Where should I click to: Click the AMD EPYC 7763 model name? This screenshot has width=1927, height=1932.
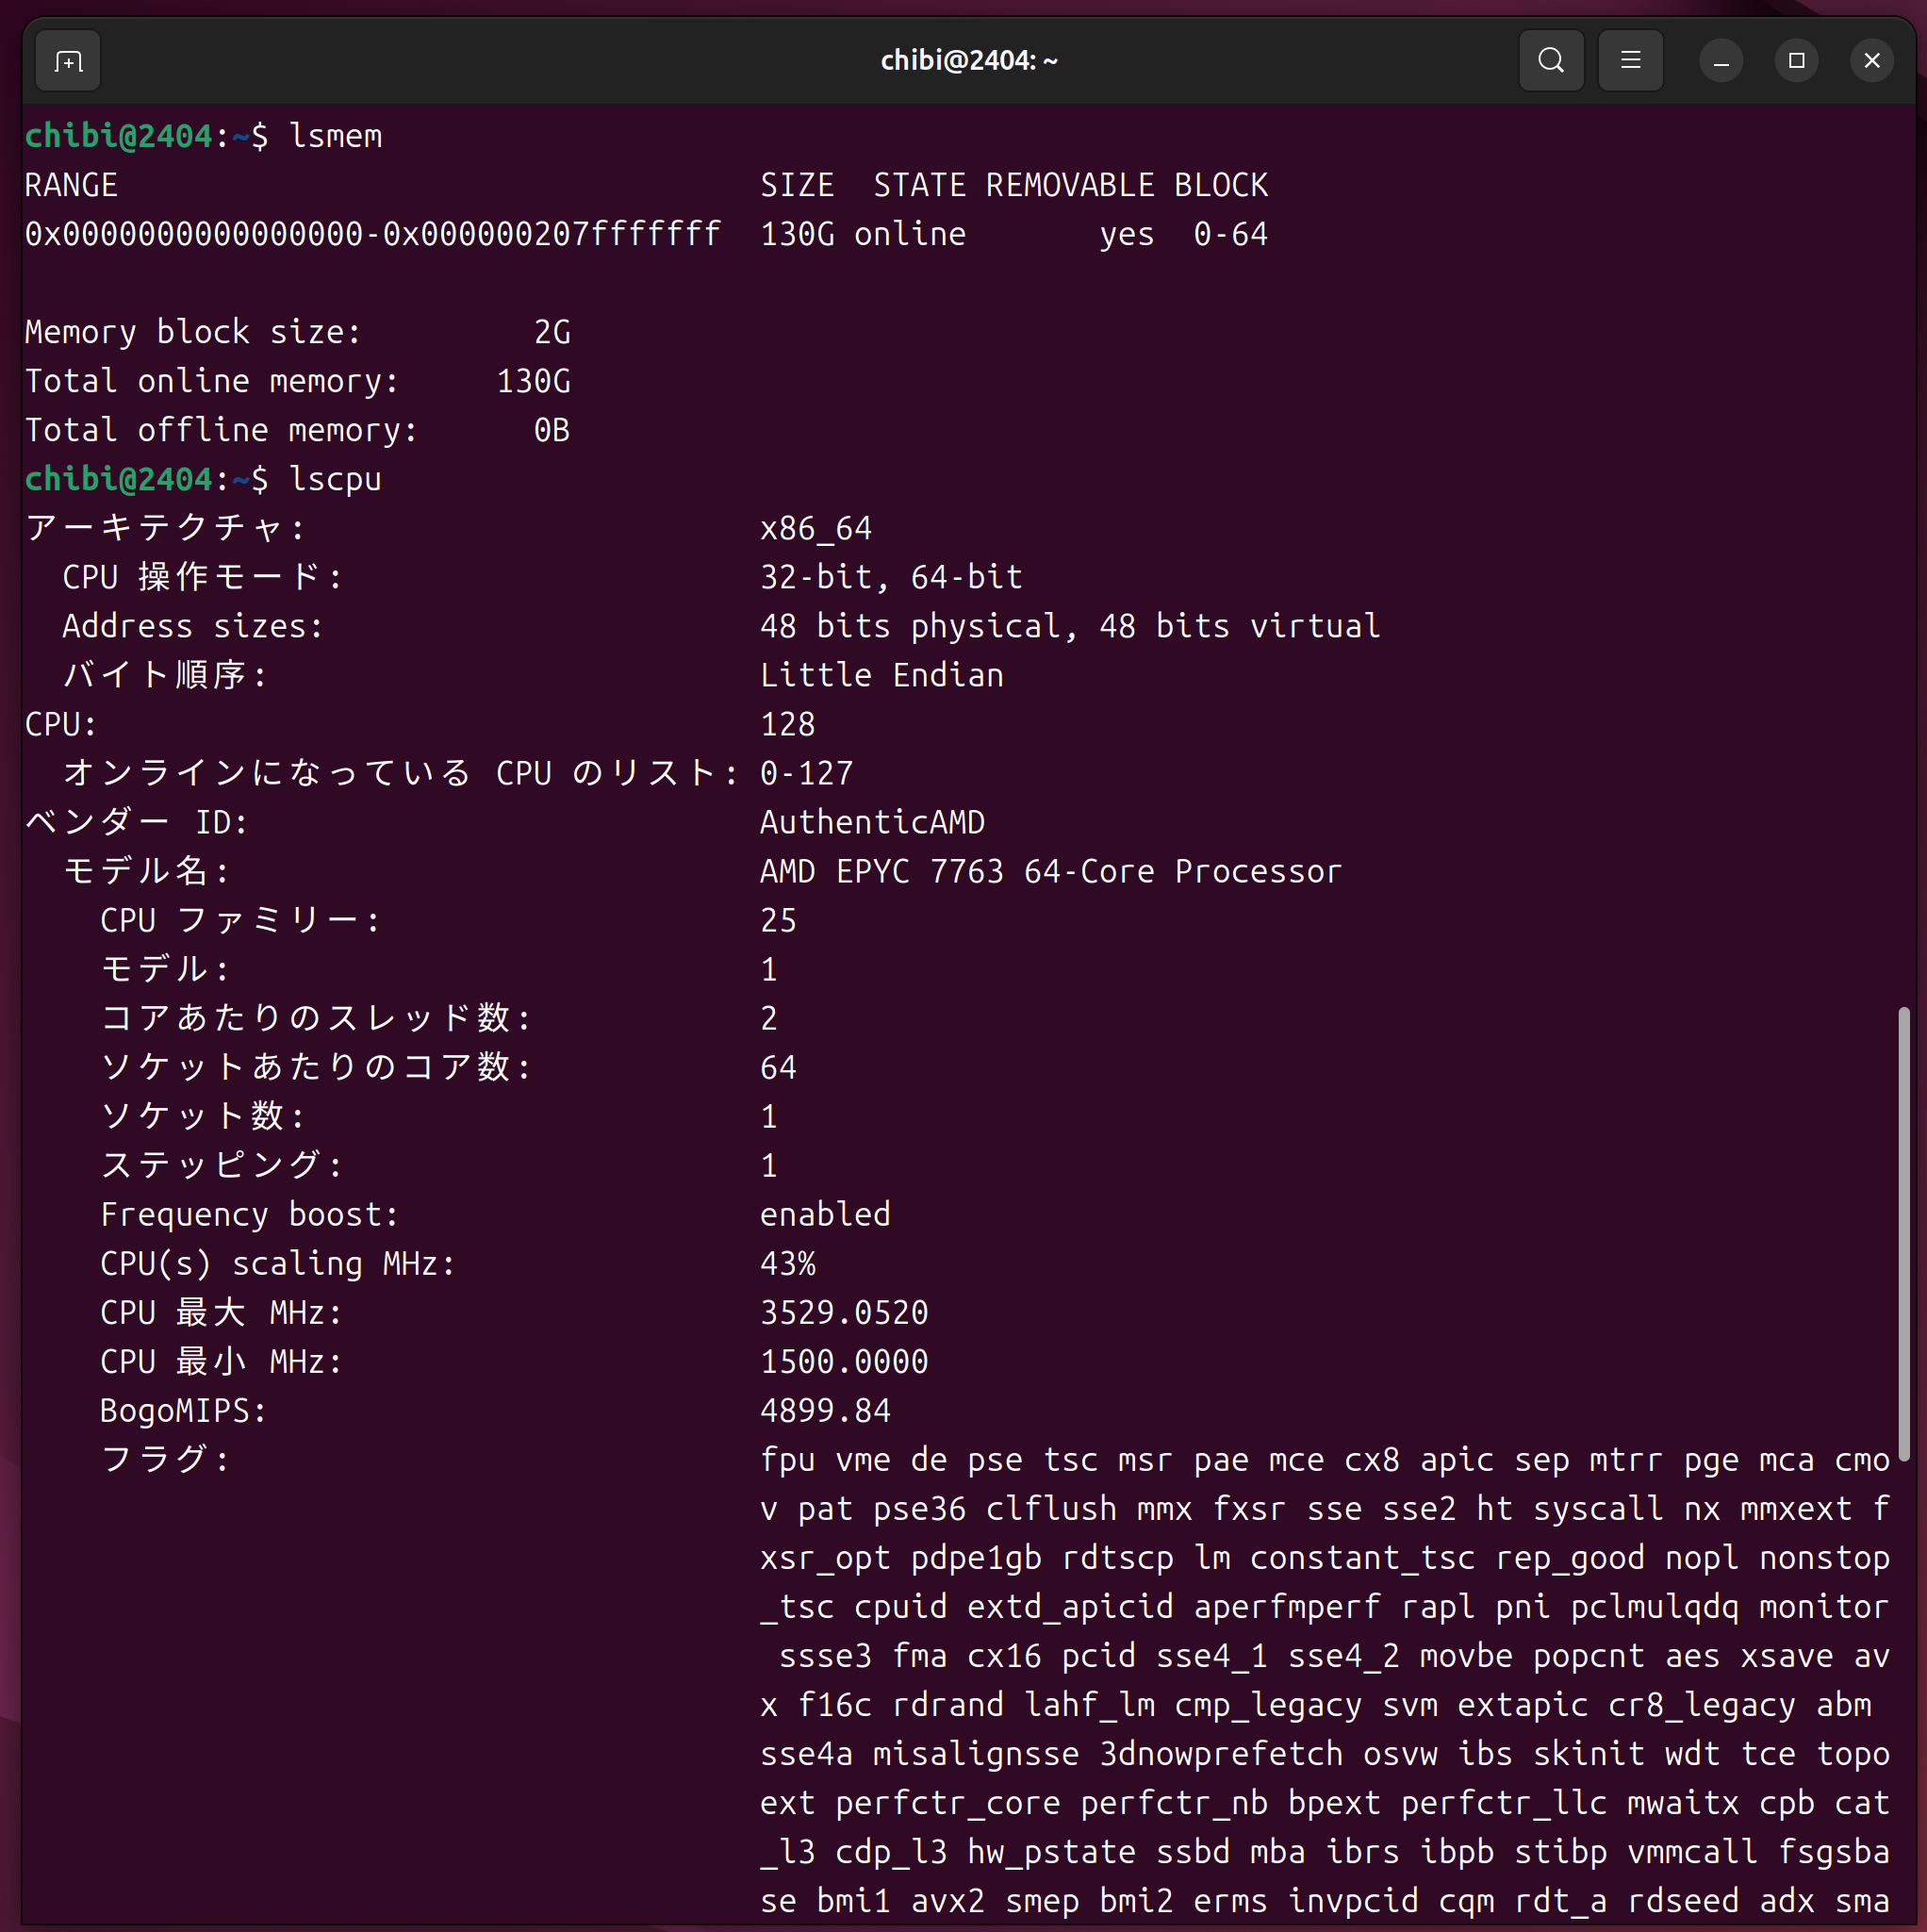click(1050, 871)
